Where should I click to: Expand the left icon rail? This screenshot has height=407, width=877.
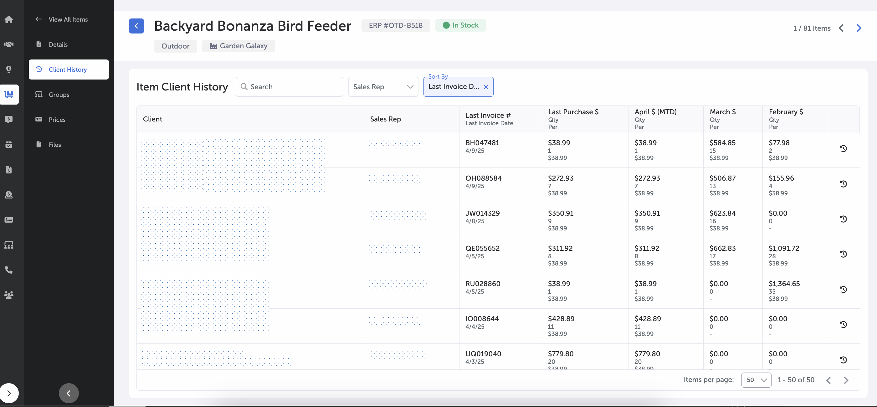(x=9, y=393)
